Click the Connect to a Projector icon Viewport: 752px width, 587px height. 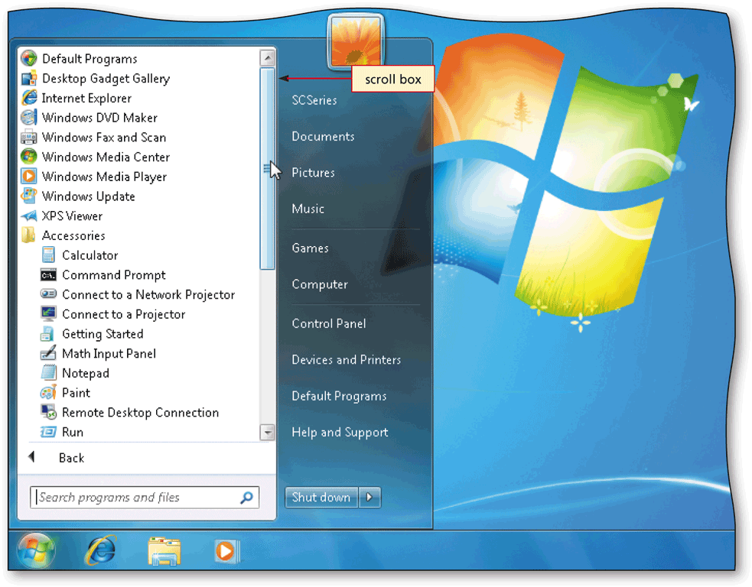(x=48, y=314)
